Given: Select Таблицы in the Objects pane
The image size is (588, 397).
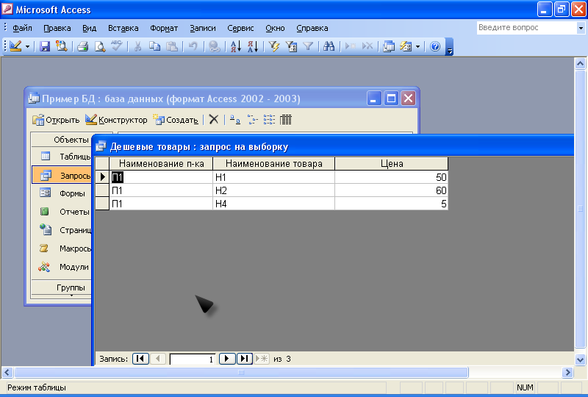Looking at the screenshot, I should (62, 157).
